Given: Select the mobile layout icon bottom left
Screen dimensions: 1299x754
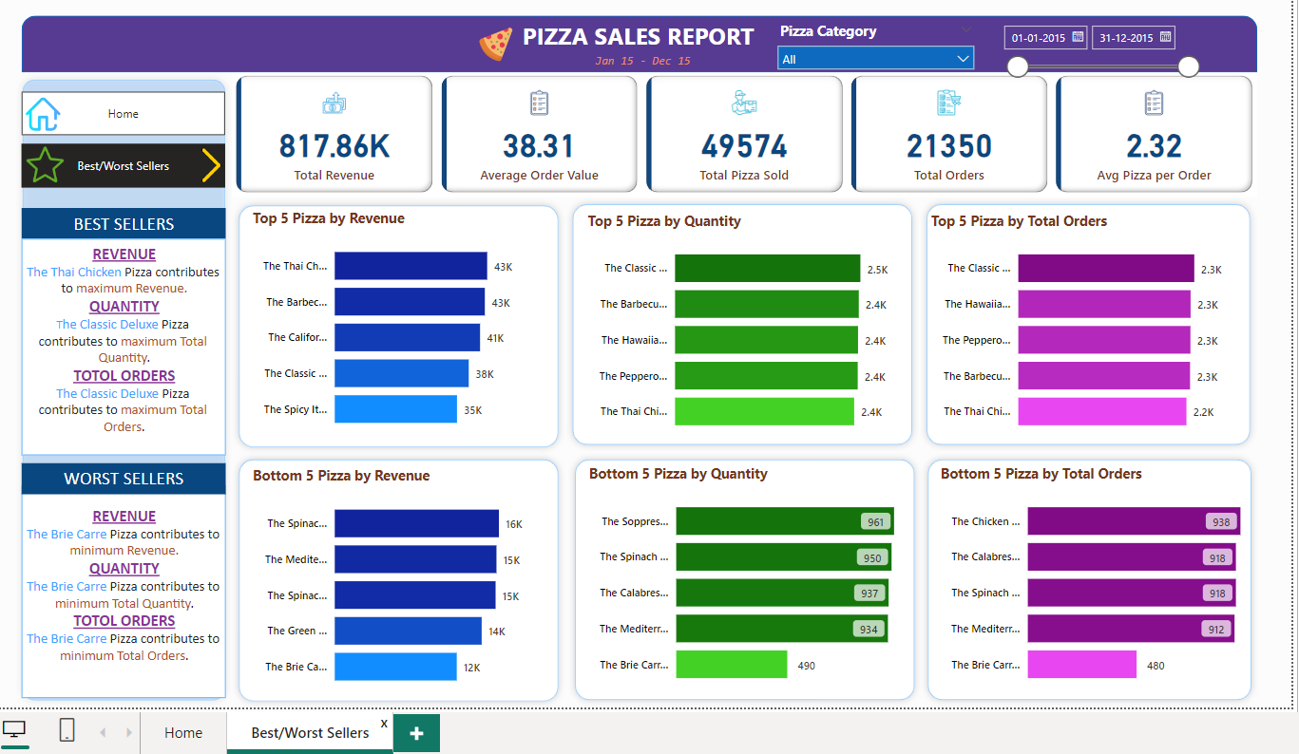Looking at the screenshot, I should click(66, 729).
